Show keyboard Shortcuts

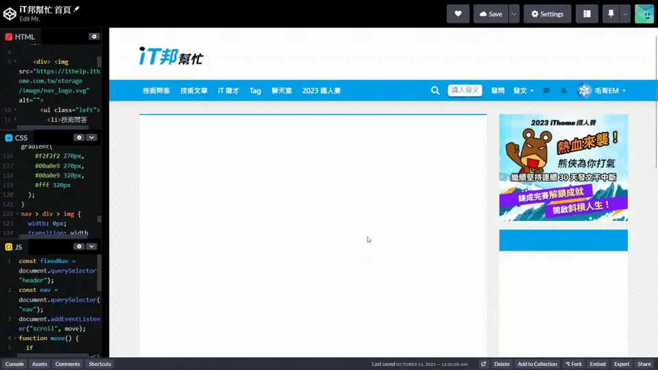pos(99,364)
